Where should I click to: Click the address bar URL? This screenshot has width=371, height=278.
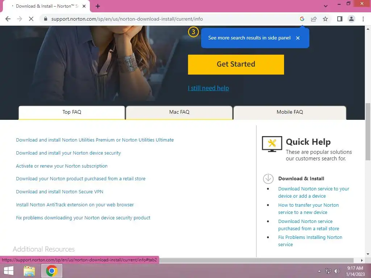[127, 19]
